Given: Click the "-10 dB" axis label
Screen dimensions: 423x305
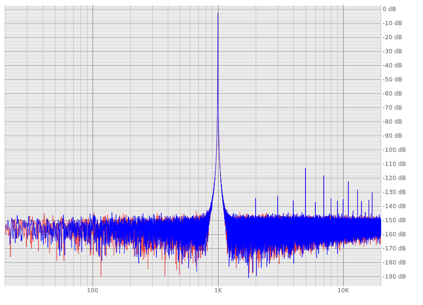Looking at the screenshot, I should [x=392, y=23].
